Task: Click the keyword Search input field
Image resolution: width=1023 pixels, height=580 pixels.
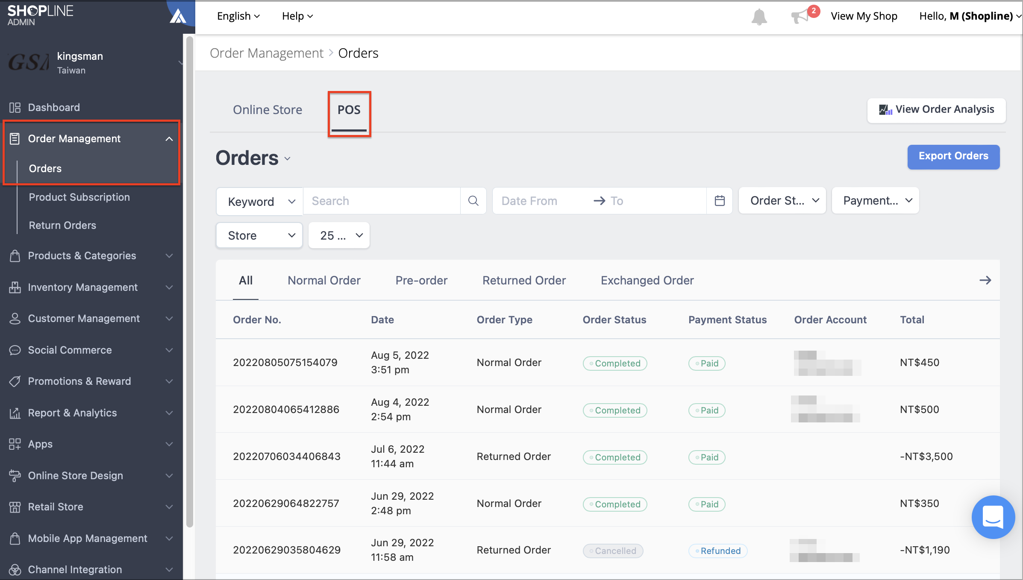Action: coord(382,201)
